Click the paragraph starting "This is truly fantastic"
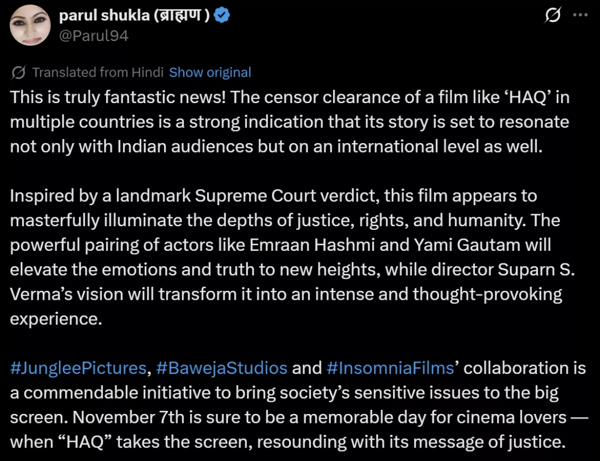 [x=290, y=123]
